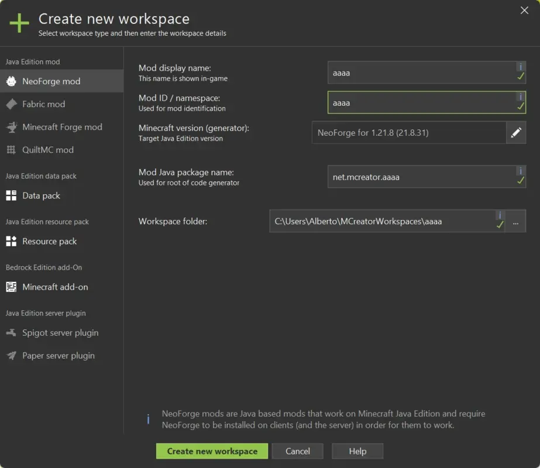Viewport: 540px width, 468px height.
Task: Cancel workspace creation
Action: click(297, 451)
